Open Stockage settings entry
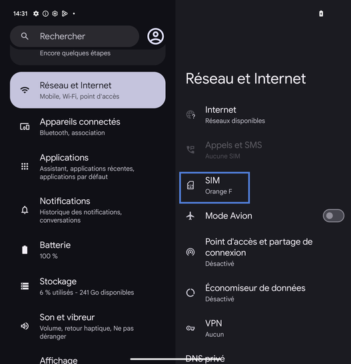The width and height of the screenshot is (351, 364). point(88,286)
